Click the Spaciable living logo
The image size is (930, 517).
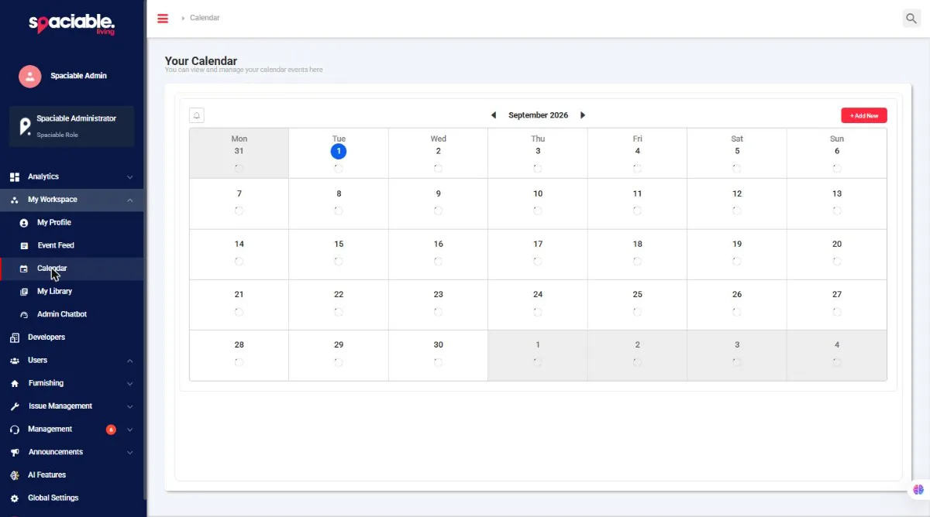pyautogui.click(x=72, y=24)
